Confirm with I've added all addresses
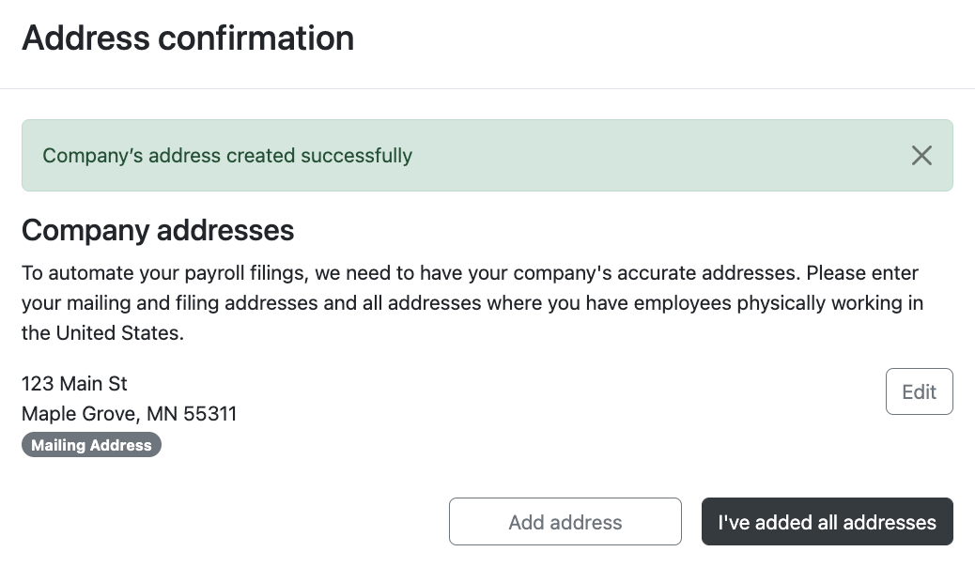The width and height of the screenshot is (975, 567). pyautogui.click(x=827, y=522)
